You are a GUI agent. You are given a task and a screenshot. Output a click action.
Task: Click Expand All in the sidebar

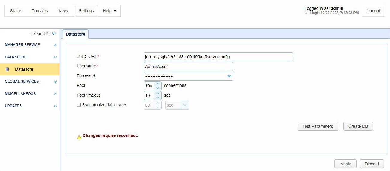tap(43, 33)
